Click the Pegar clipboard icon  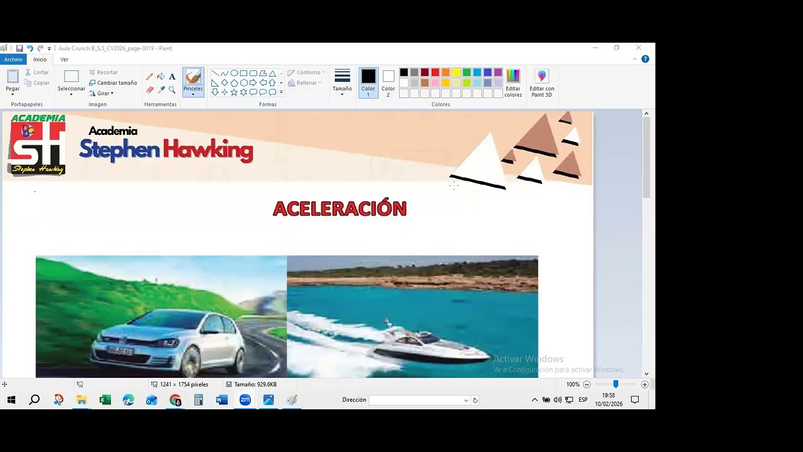point(13,77)
